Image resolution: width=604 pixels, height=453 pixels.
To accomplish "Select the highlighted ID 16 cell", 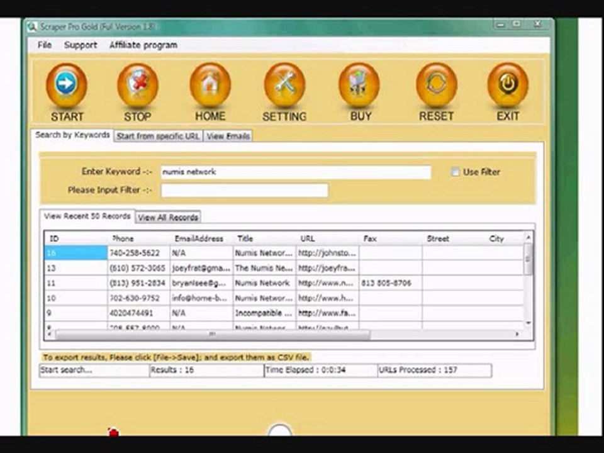I will (76, 253).
